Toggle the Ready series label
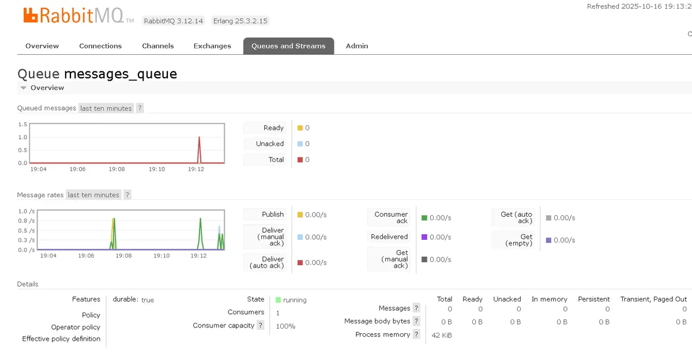692x354 pixels. coord(265,128)
